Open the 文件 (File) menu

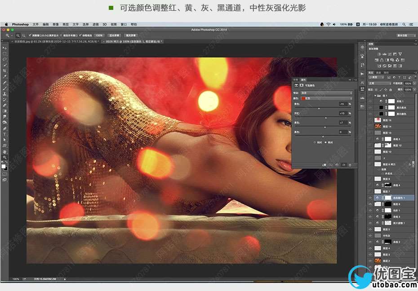[36, 24]
